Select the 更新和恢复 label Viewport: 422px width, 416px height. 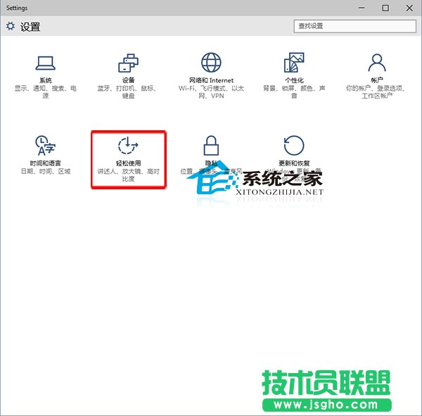tap(294, 163)
